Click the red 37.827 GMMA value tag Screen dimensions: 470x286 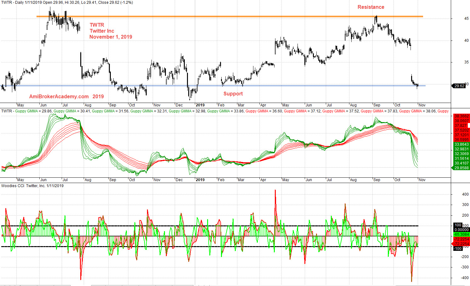coord(461,126)
